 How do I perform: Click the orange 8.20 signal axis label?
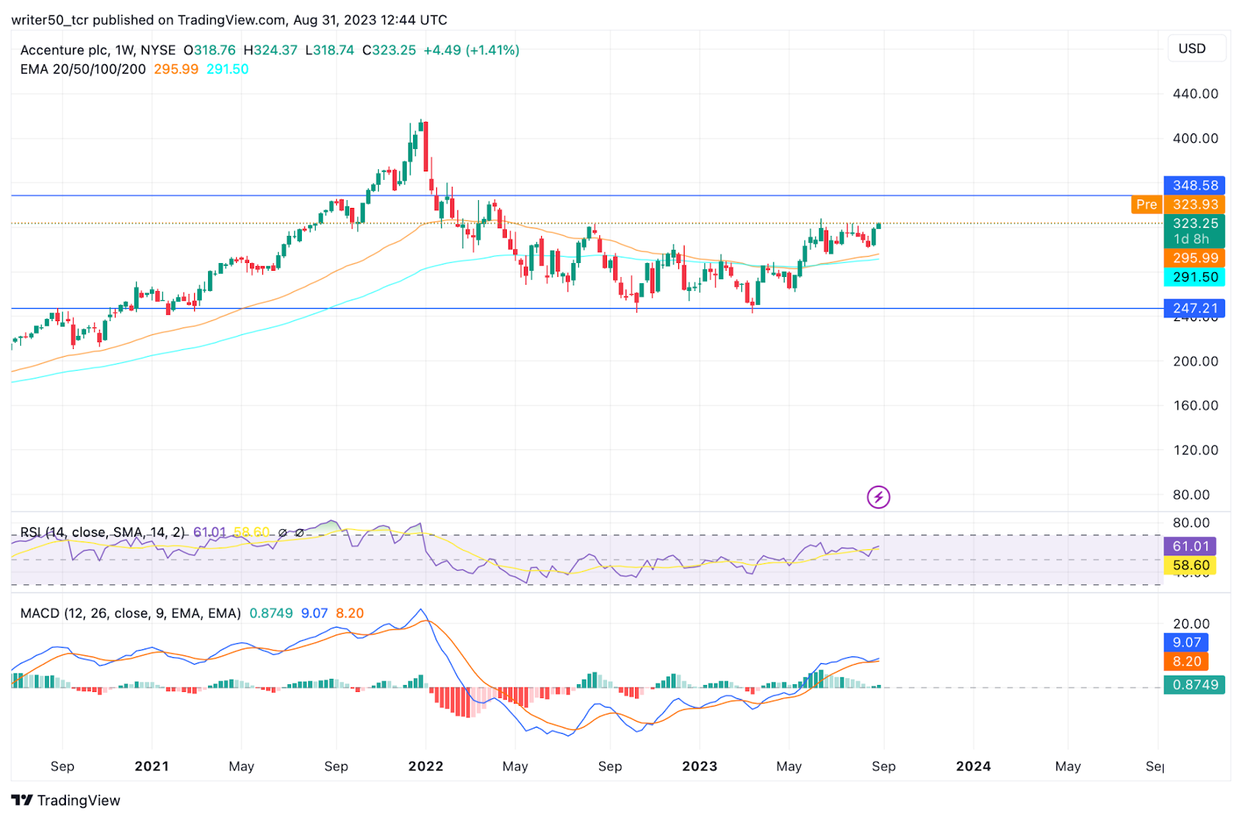pyautogui.click(x=1186, y=662)
